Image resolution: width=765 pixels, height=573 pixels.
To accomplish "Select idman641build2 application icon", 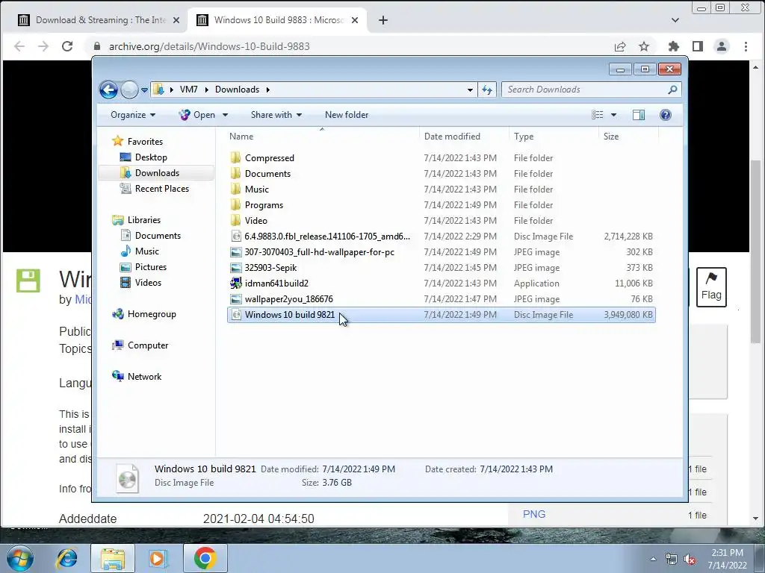I will 235,283.
